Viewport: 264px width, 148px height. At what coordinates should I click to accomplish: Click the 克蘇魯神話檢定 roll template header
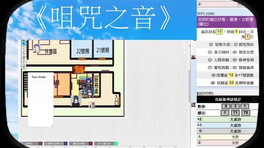227,99
